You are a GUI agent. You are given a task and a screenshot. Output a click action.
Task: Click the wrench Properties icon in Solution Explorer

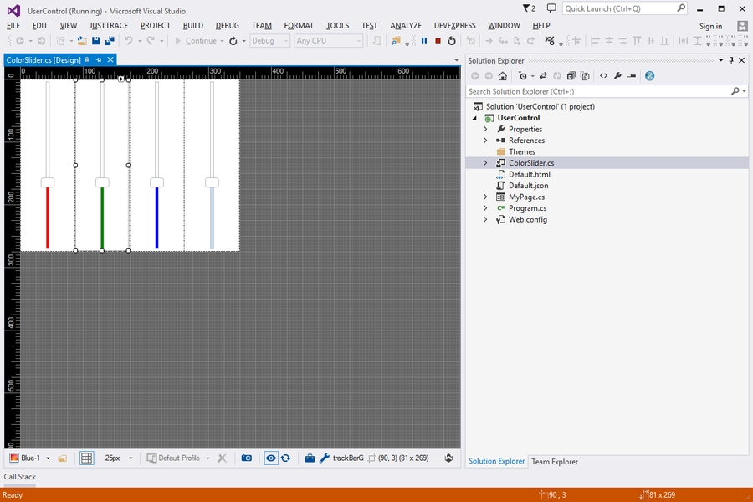[617, 76]
